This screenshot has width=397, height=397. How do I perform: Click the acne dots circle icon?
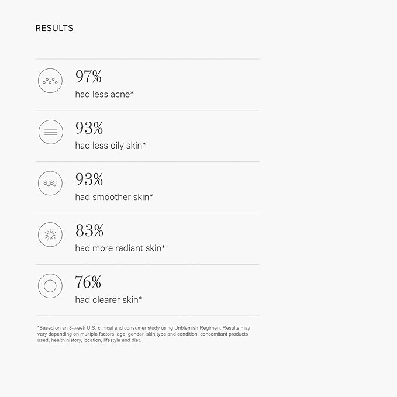[x=50, y=81]
